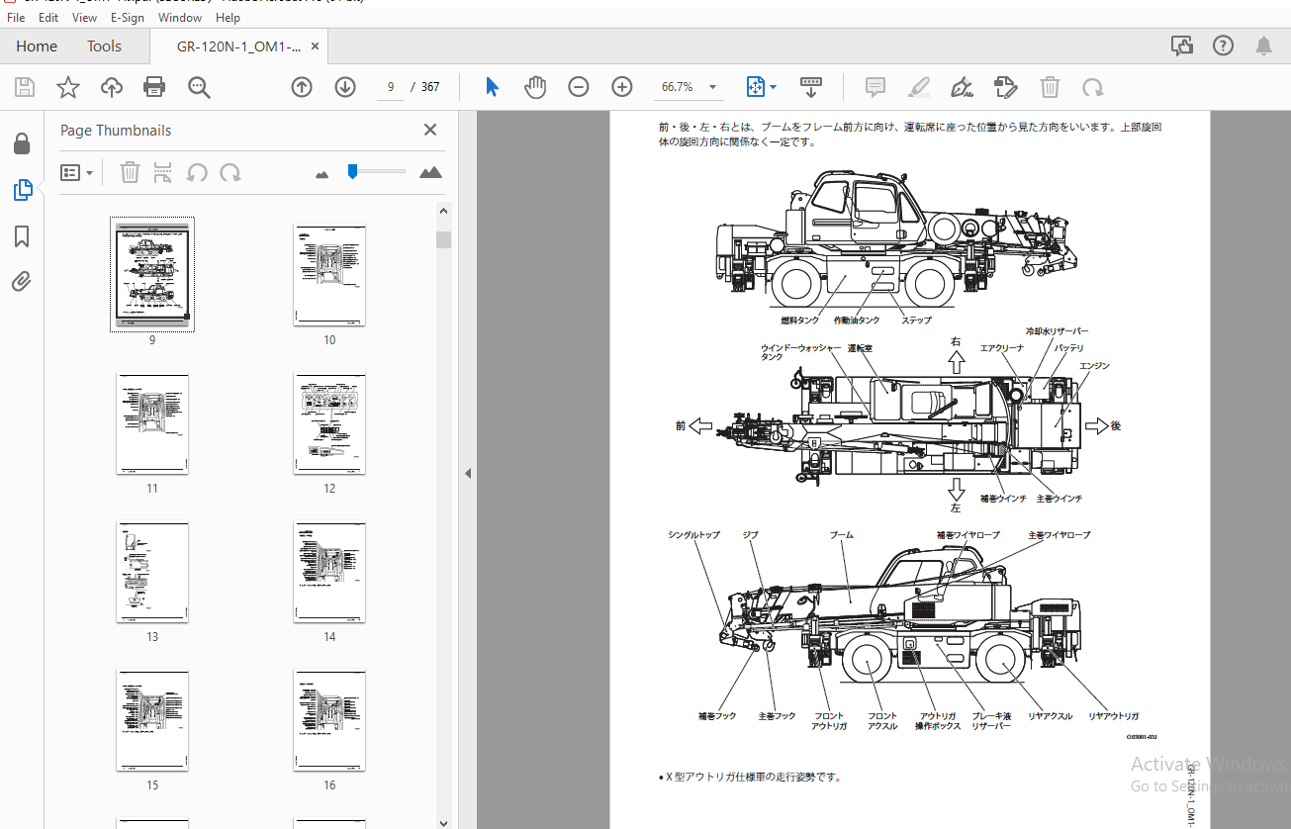The height and width of the screenshot is (829, 1291).
Task: Open the View menu
Action: point(85,18)
